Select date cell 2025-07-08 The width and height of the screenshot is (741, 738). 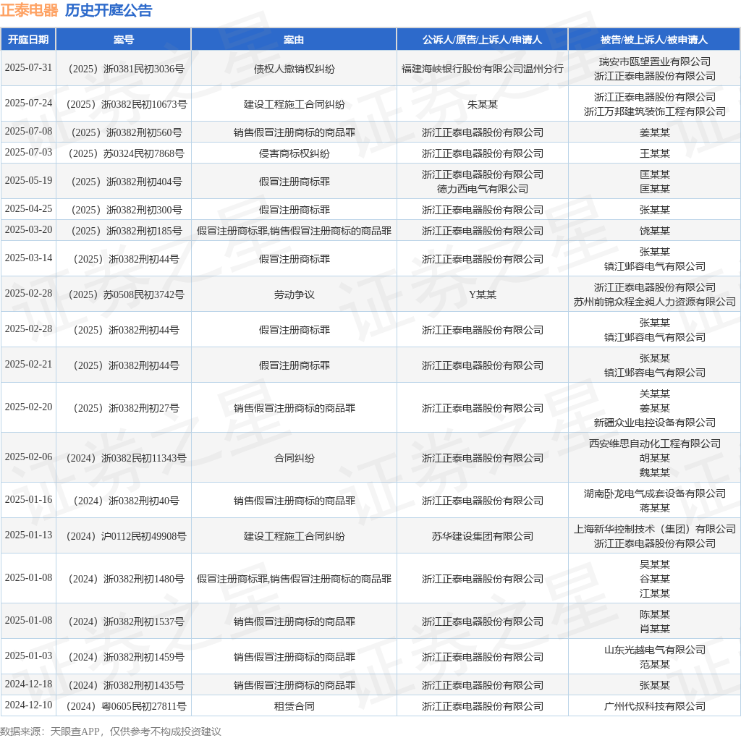coord(28,132)
